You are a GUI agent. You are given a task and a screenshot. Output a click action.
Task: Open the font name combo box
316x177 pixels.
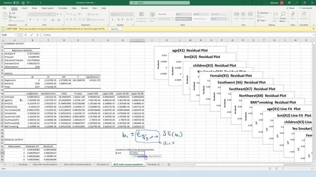point(38,14)
